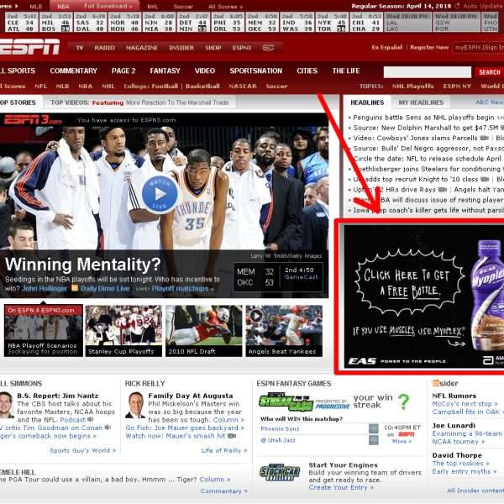
Task: Open the SPORTSNATION navigation menu
Action: tap(256, 71)
